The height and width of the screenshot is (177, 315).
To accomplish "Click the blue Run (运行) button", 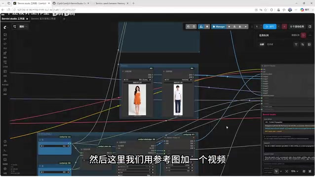I will [x=270, y=27].
